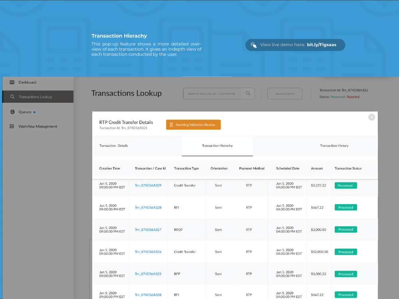Click Orientation column header

coord(219,168)
